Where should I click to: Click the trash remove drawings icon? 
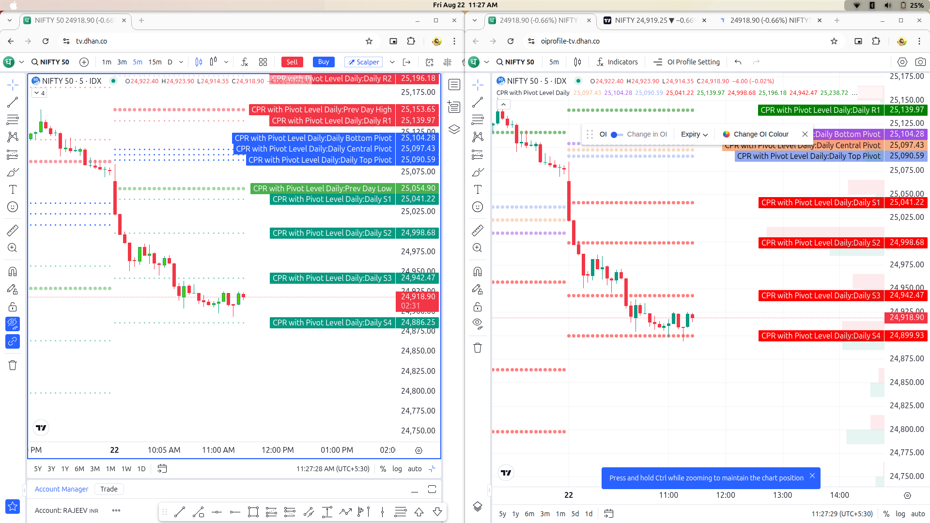click(x=13, y=365)
